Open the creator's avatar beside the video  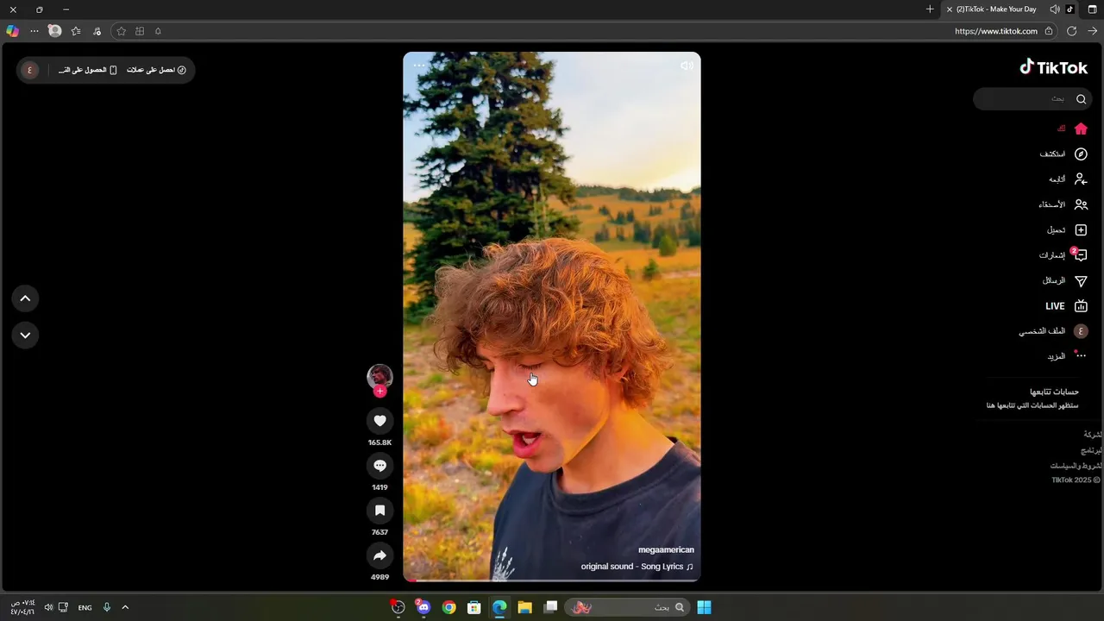coord(379,376)
